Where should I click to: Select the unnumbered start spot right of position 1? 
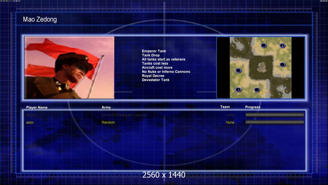(x=257, y=90)
